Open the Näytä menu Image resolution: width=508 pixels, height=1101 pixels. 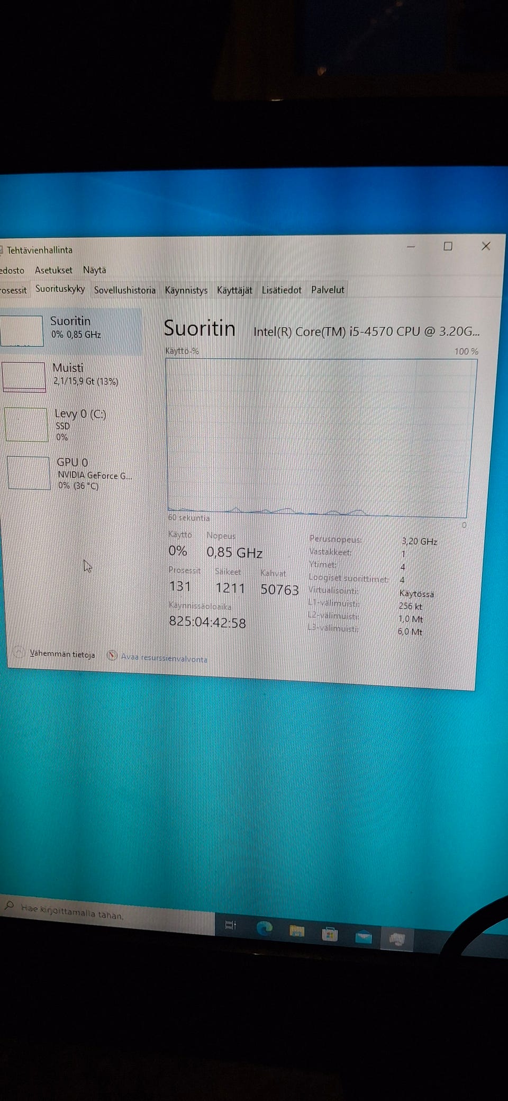[94, 270]
